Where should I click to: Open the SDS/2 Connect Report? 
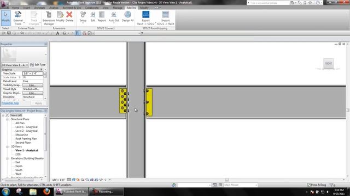[x=102, y=17]
